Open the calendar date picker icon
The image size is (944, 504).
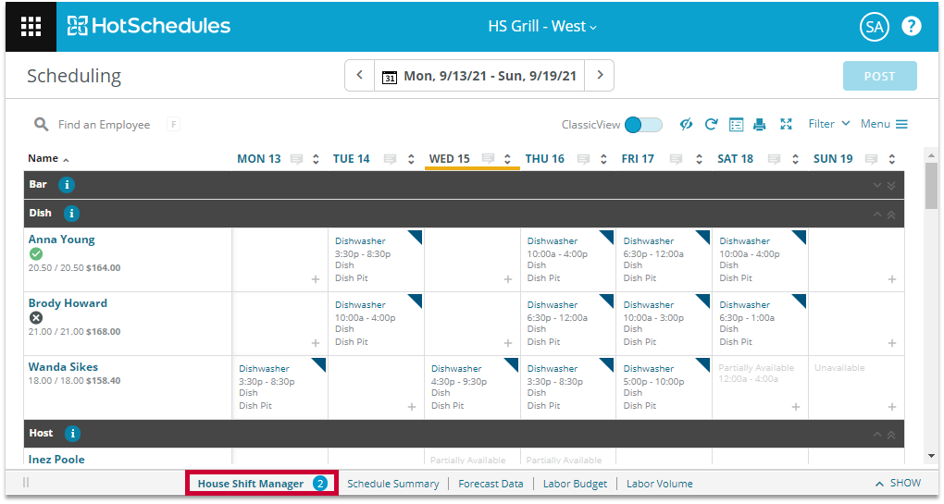[x=390, y=77]
